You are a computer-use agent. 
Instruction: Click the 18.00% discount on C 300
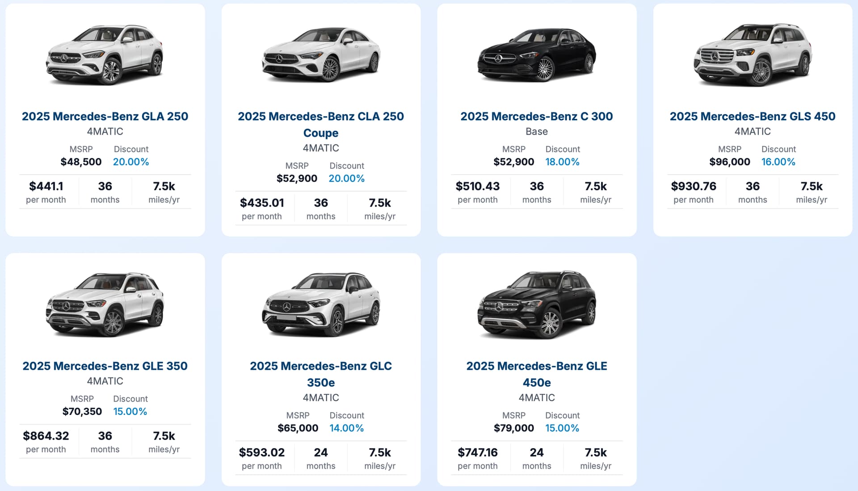(562, 162)
